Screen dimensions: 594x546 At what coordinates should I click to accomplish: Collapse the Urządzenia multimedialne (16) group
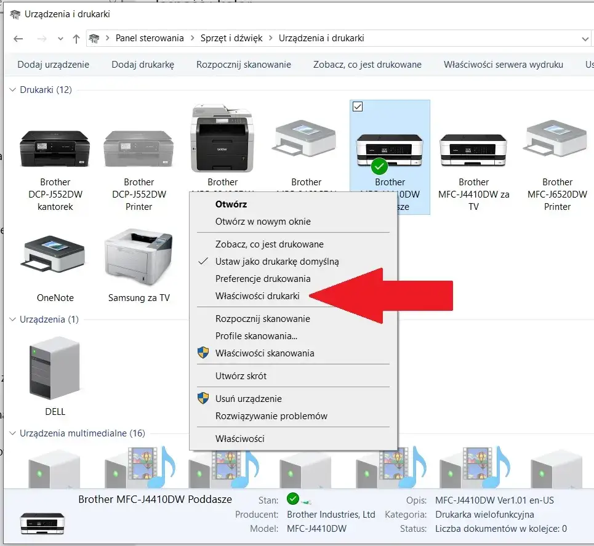click(12, 433)
